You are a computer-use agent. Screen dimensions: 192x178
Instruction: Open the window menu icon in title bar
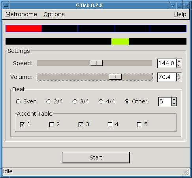pyautogui.click(x=6, y=6)
